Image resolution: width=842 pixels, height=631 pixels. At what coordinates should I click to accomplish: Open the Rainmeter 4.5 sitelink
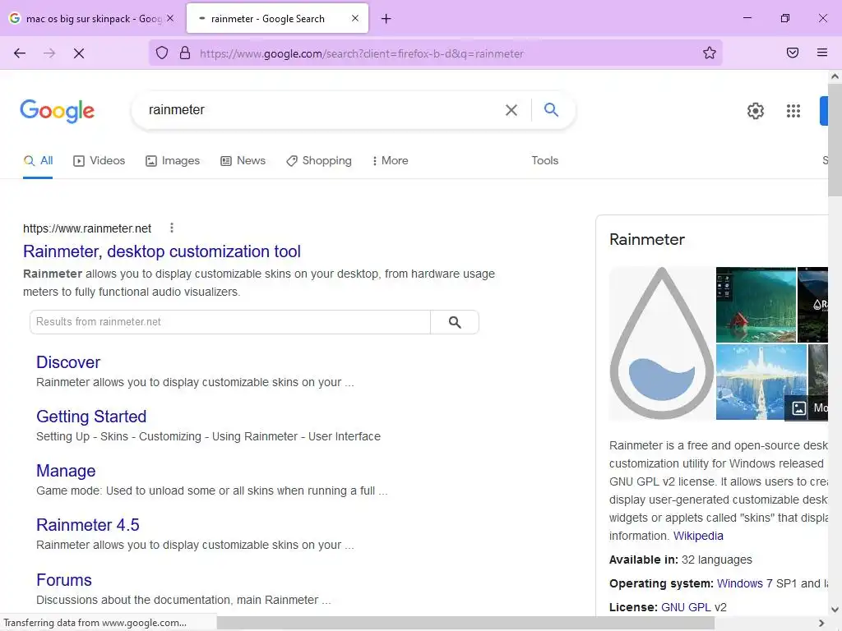[x=88, y=525]
